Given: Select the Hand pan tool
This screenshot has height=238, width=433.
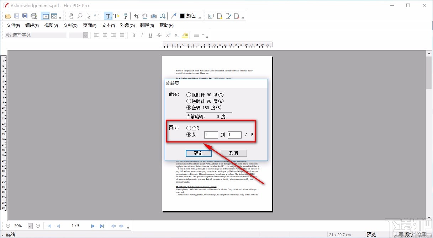Looking at the screenshot, I should [71, 16].
